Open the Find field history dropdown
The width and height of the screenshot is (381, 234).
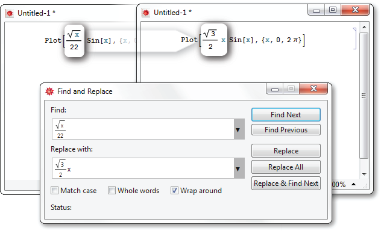(239, 129)
